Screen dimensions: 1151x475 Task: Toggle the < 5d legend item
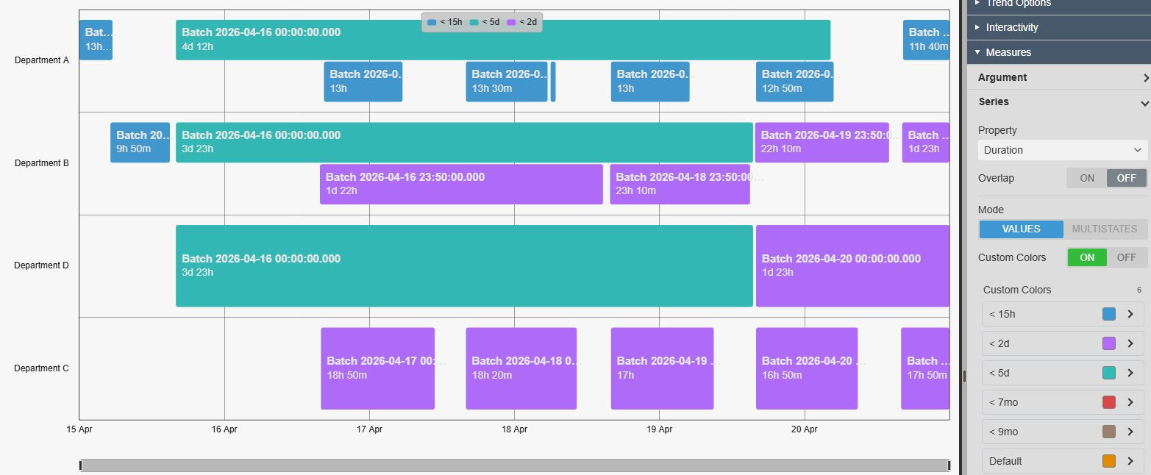pyautogui.click(x=485, y=22)
